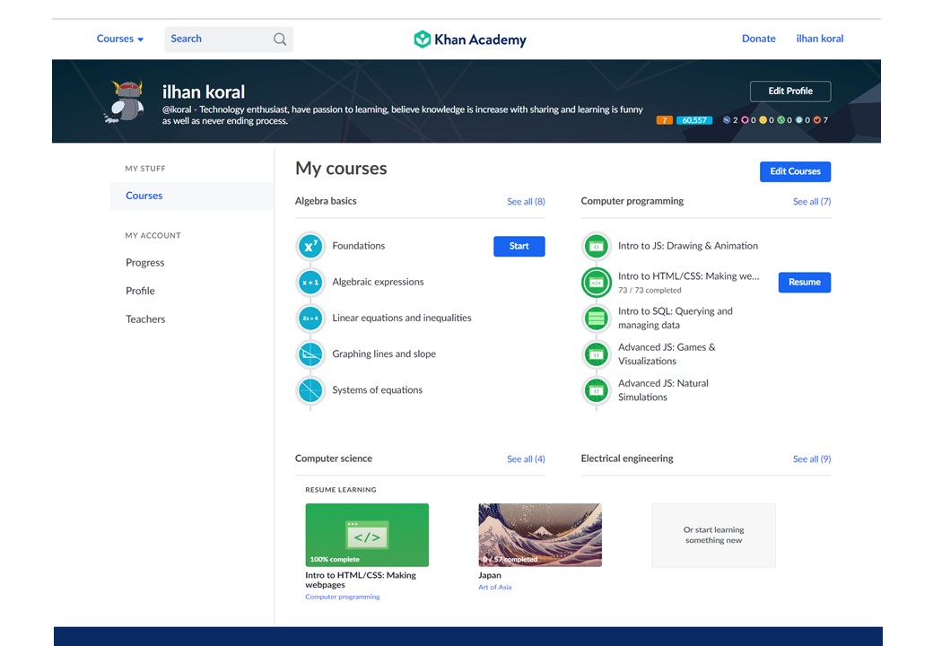Click the Edit Profile button
This screenshot has width=933, height=646.
pyautogui.click(x=790, y=91)
